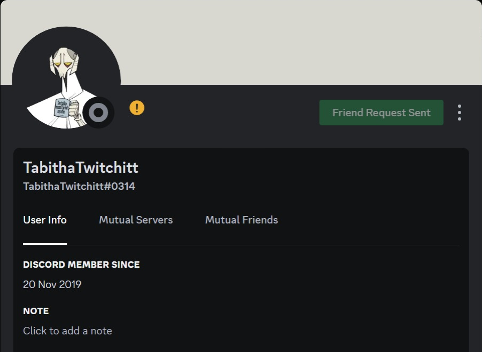The width and height of the screenshot is (482, 352).
Task: Click the 'Click to add a note' field
Action: pyautogui.click(x=68, y=331)
